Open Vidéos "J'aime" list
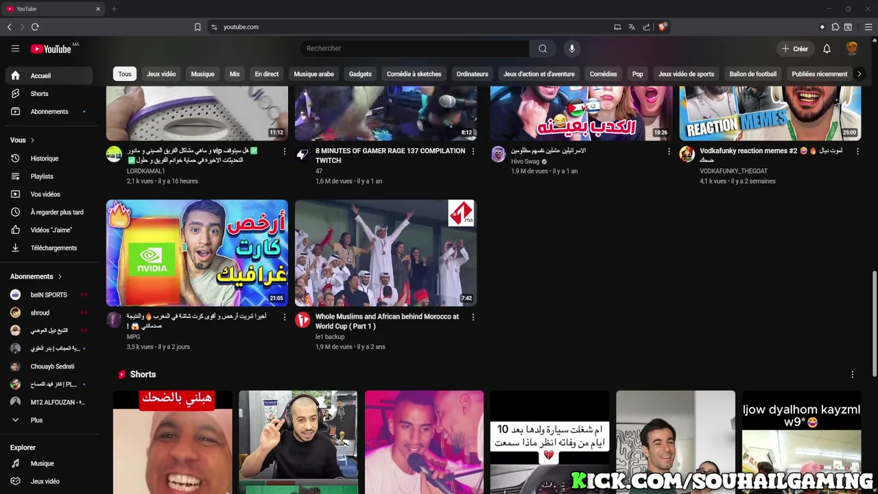Viewport: 878px width, 494px height. coord(49,230)
